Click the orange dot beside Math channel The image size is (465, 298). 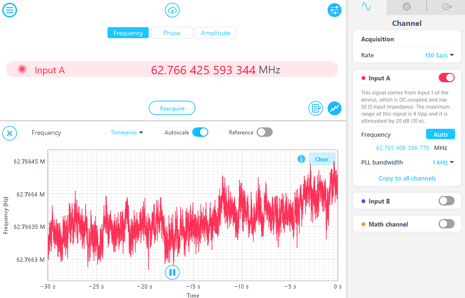click(x=363, y=225)
